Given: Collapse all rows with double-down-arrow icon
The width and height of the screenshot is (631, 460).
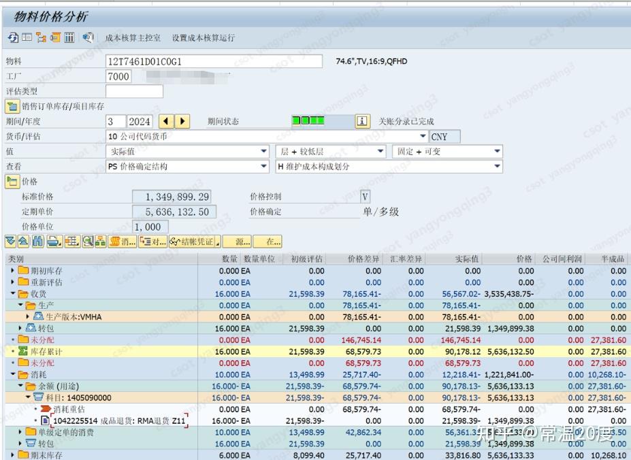Looking at the screenshot, I should [9, 240].
